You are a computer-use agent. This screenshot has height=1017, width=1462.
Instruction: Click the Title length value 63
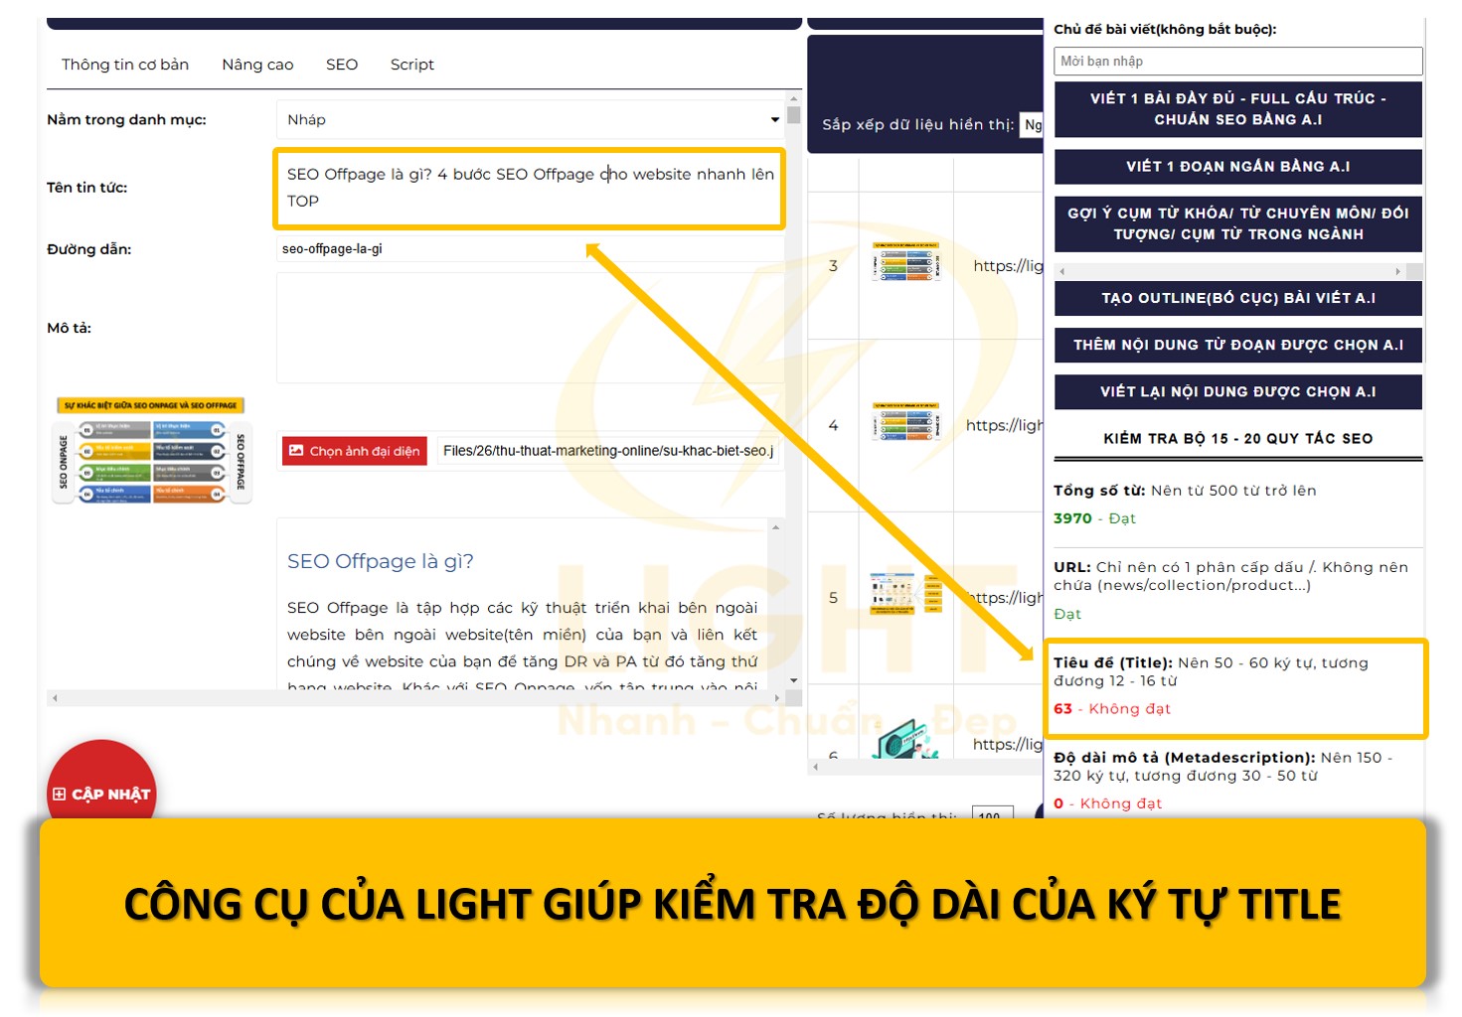tap(1062, 709)
